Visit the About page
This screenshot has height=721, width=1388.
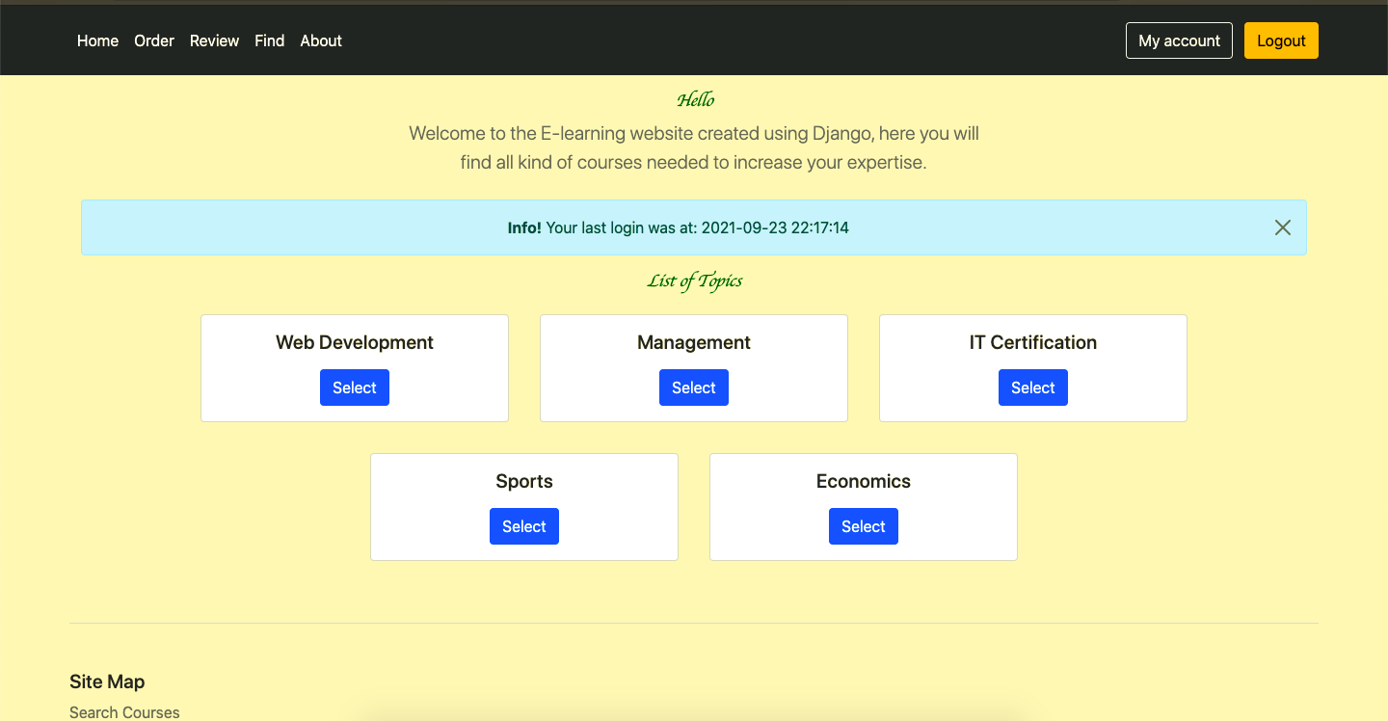click(x=321, y=40)
